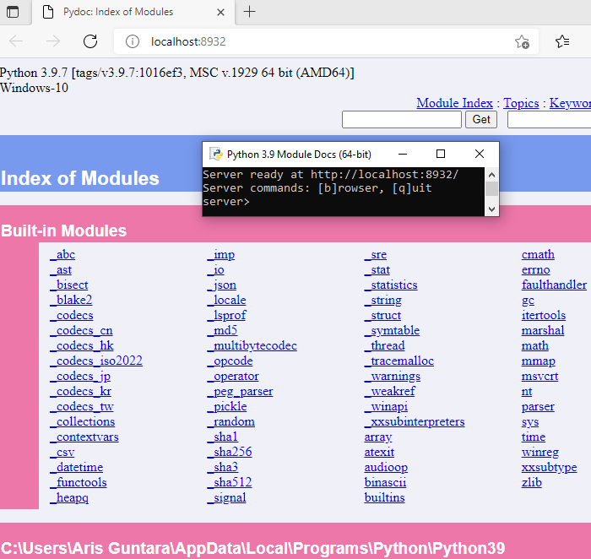Open the _codecs_iso2022 module link
The image size is (591, 559).
pyautogui.click(x=96, y=361)
